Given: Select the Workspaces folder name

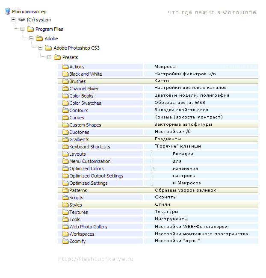Looking at the screenshot, I should click(82, 234).
